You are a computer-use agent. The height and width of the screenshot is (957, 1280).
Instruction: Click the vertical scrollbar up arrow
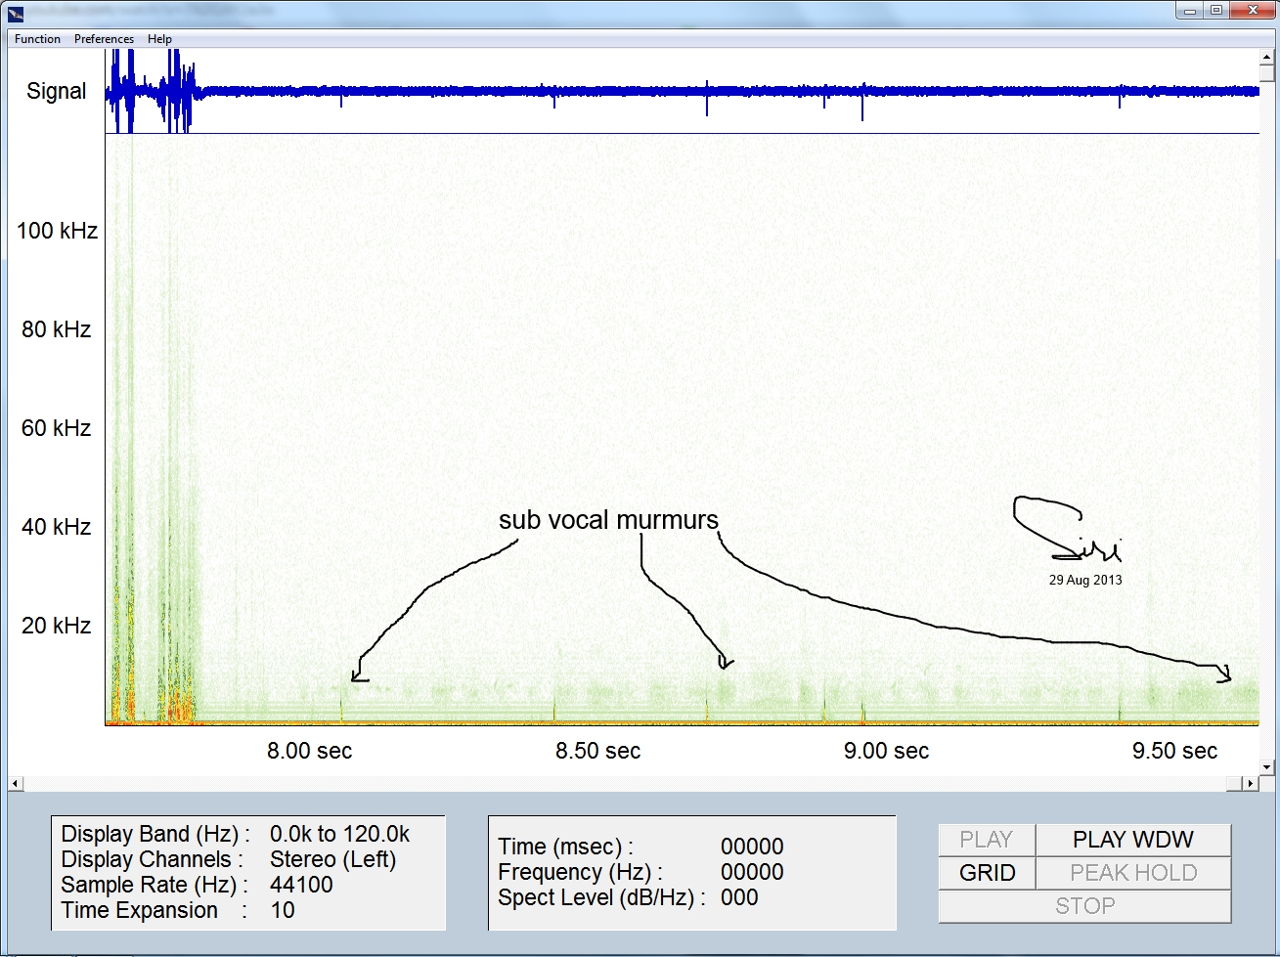click(x=1267, y=57)
